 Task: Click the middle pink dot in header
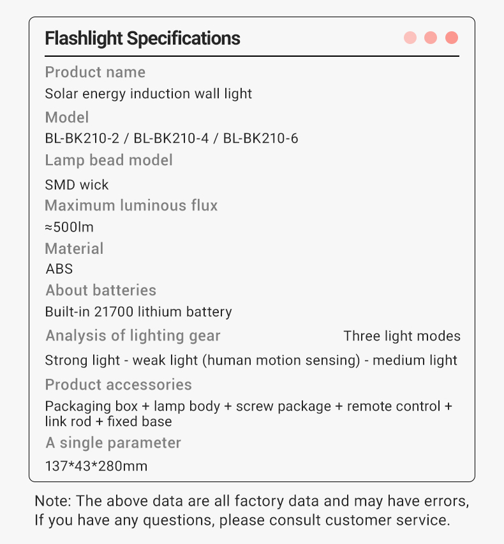(431, 38)
